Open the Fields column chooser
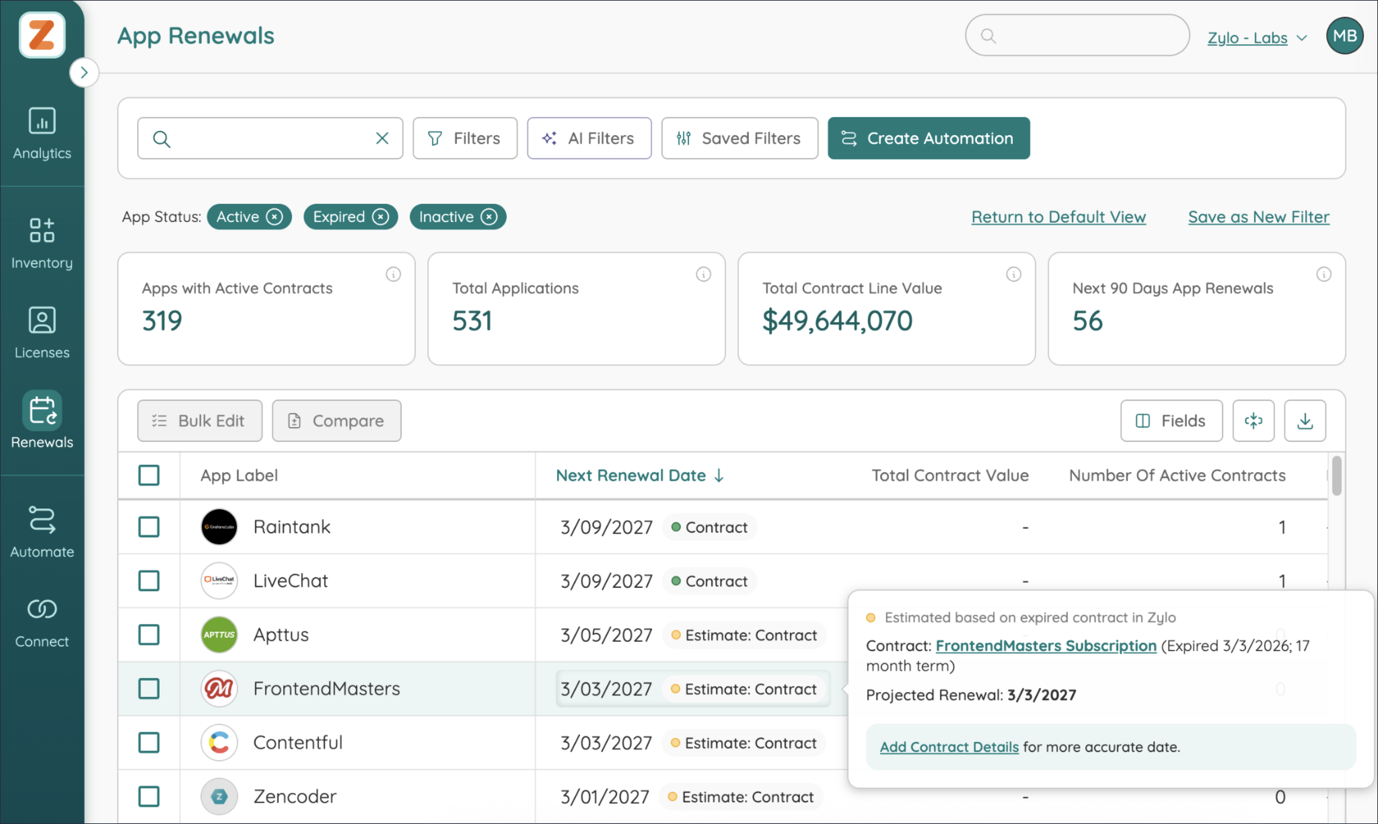The width and height of the screenshot is (1378, 824). 1171,421
